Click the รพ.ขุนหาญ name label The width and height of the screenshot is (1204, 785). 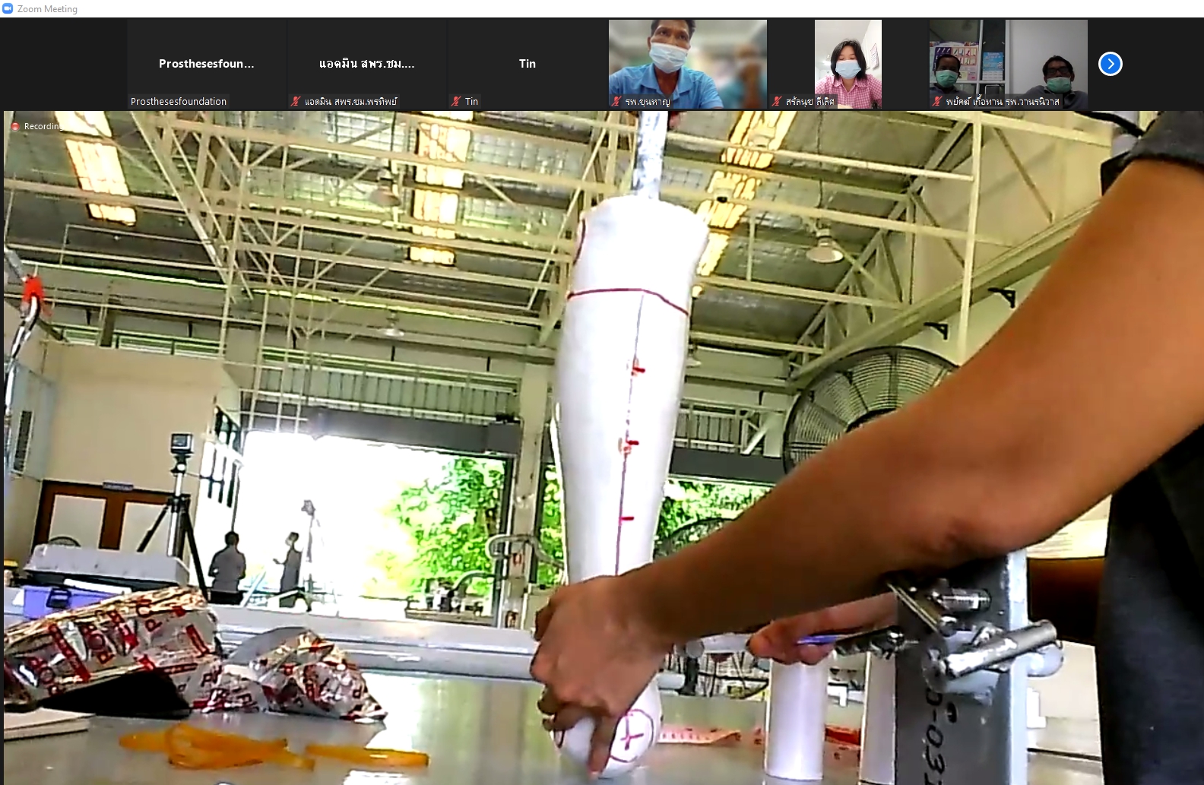pos(648,101)
